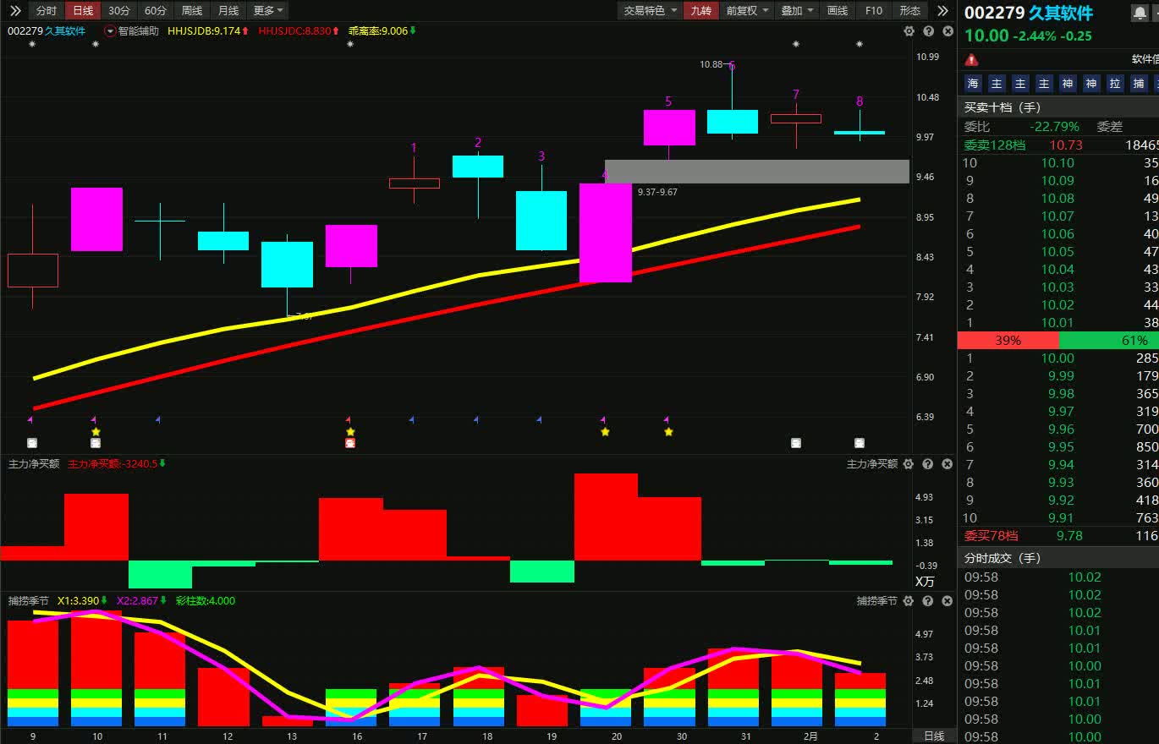Click 委卖128档 summary row
Image resolution: width=1159 pixels, height=744 pixels.
click(x=1058, y=145)
